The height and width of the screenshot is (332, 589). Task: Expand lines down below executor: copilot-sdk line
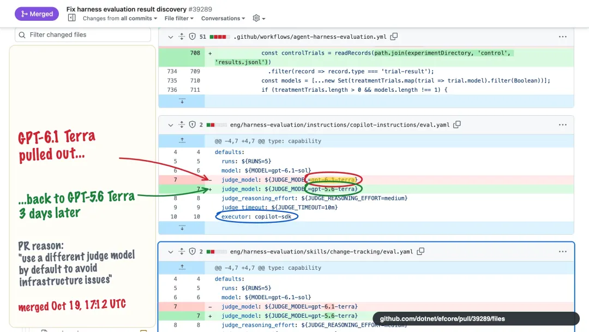click(182, 228)
